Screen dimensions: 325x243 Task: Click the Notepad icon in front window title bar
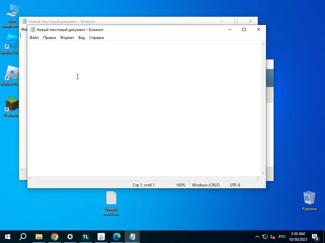pyautogui.click(x=32, y=29)
